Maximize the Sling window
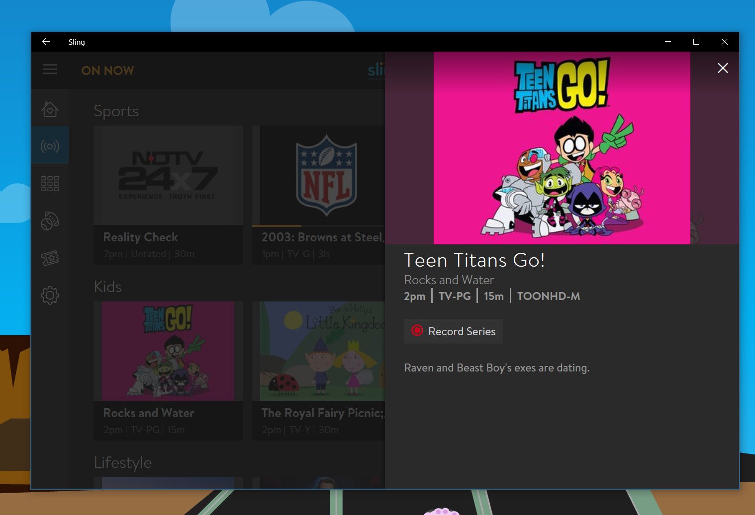755x515 pixels. 696,42
